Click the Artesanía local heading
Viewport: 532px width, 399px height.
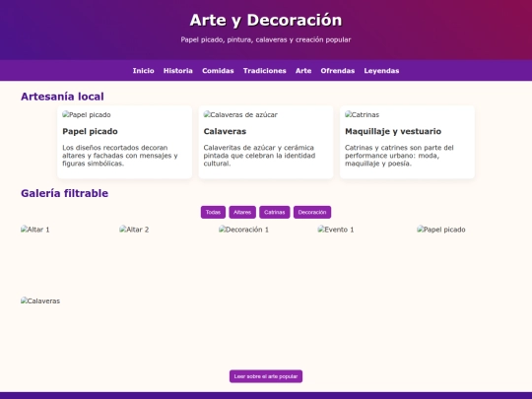coord(62,97)
